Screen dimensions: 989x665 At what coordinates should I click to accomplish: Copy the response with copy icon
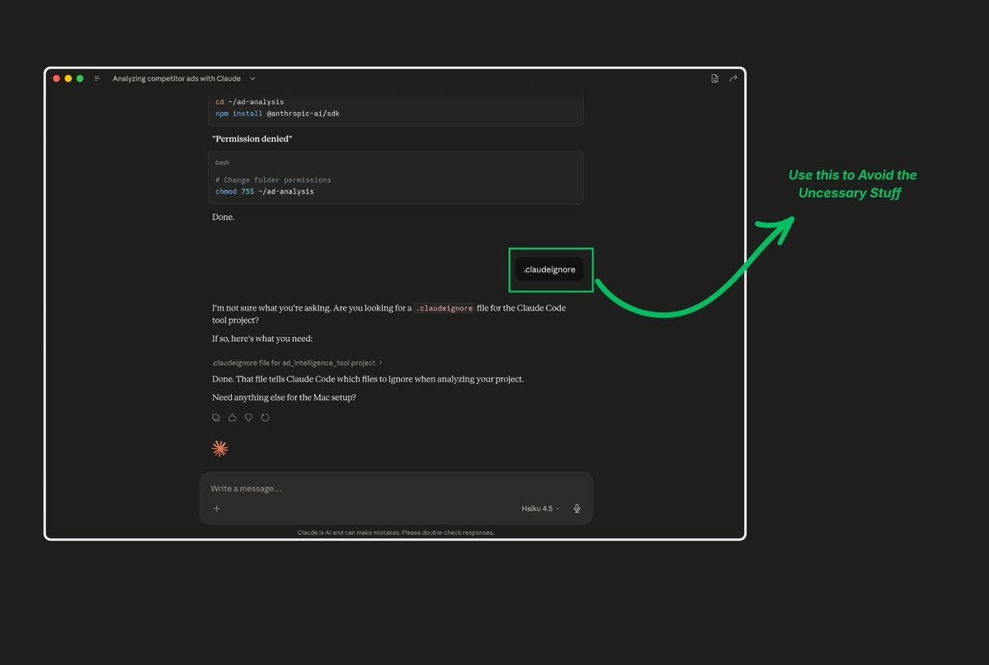point(216,417)
